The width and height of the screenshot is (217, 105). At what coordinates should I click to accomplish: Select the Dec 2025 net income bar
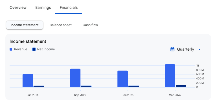click(133, 86)
